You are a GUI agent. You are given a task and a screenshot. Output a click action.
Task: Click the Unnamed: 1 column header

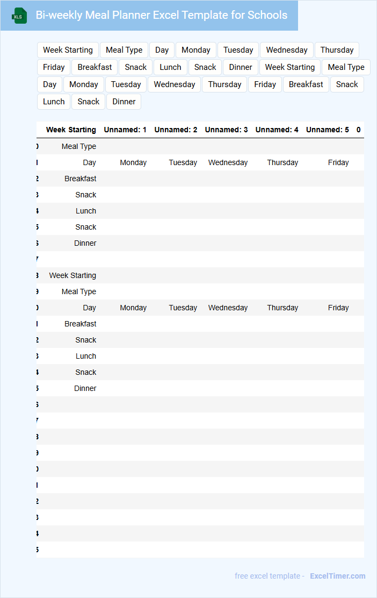[x=125, y=130]
